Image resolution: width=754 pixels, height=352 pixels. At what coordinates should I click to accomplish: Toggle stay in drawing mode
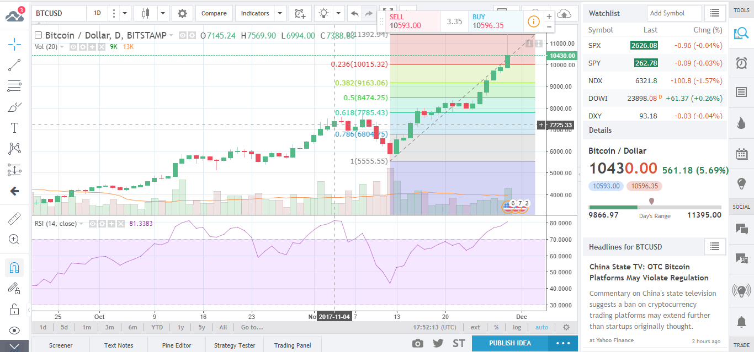tap(15, 288)
